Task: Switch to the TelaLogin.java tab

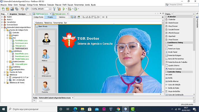Action: pos(60,14)
